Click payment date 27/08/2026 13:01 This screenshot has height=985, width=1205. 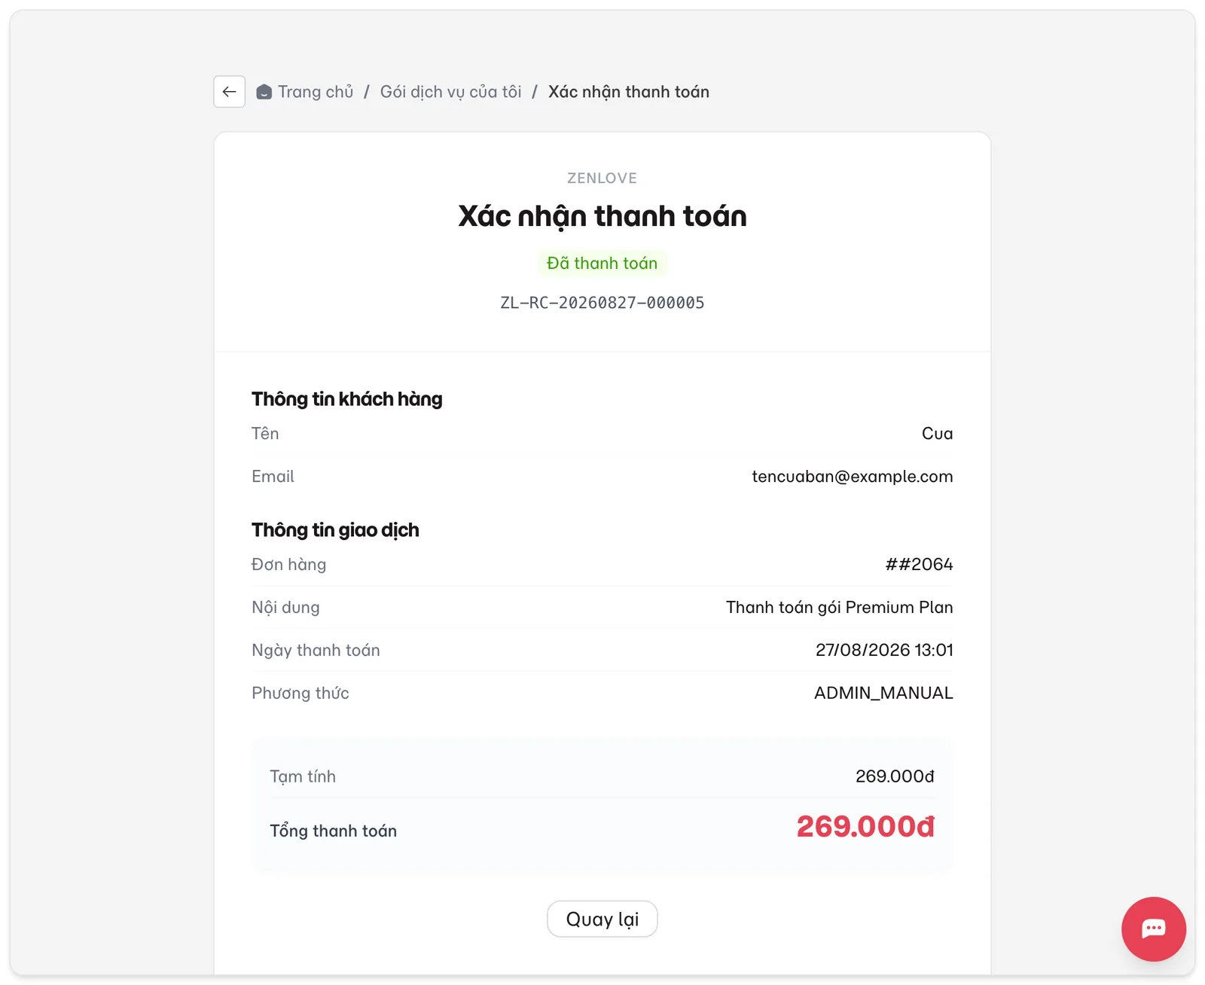[x=884, y=650]
